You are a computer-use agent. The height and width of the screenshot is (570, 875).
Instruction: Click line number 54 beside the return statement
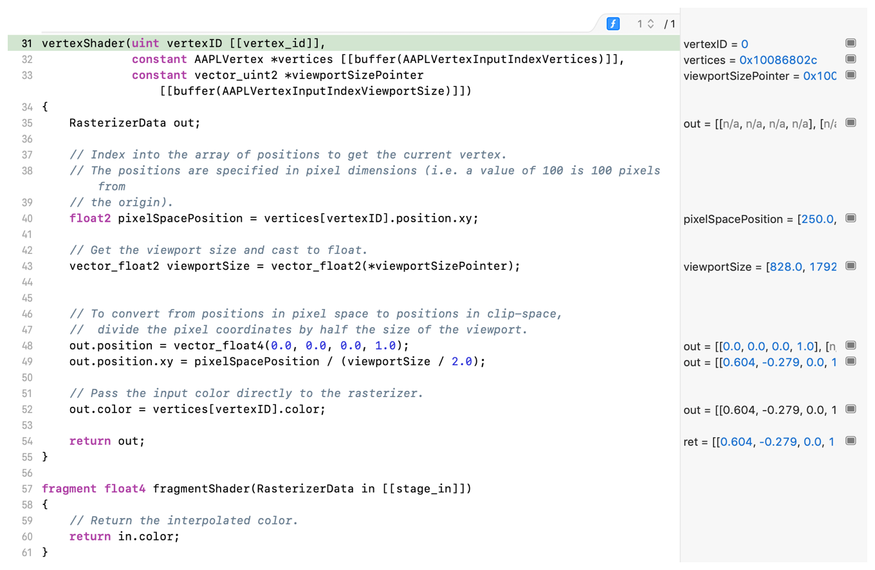pos(26,441)
